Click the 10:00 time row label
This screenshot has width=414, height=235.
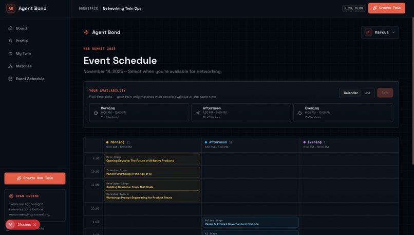point(96,172)
